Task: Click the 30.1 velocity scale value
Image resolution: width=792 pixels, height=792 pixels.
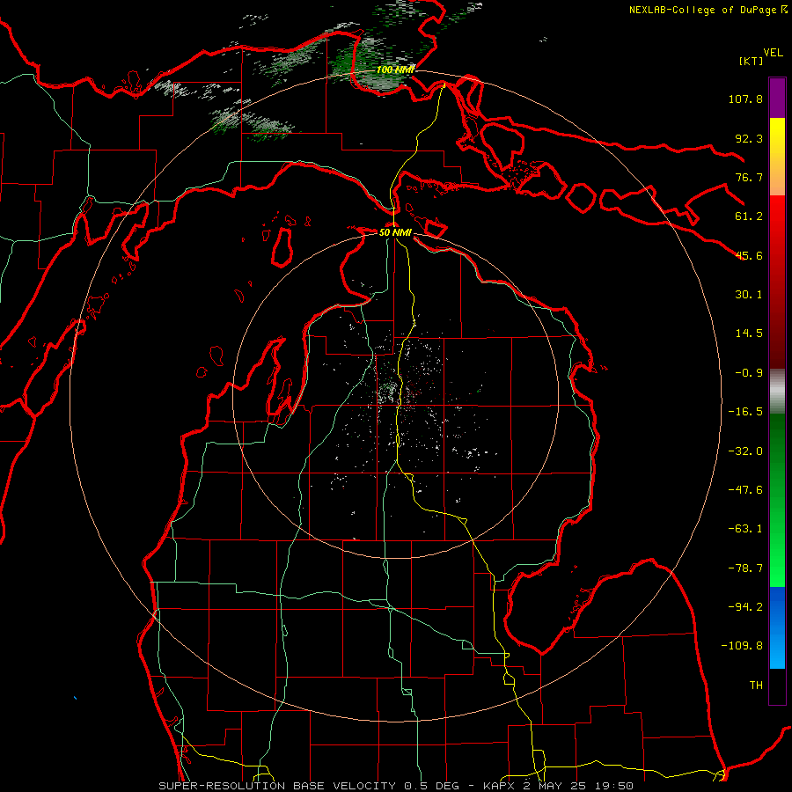Action: pos(749,295)
